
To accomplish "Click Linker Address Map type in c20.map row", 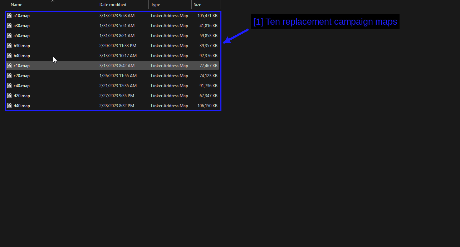I will tap(170, 76).
